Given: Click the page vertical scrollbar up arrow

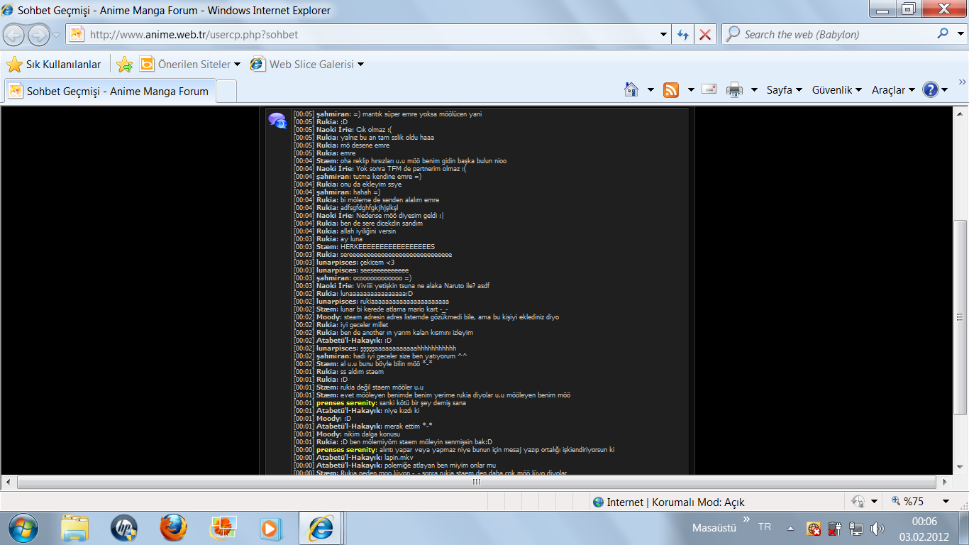Looking at the screenshot, I should click(960, 114).
